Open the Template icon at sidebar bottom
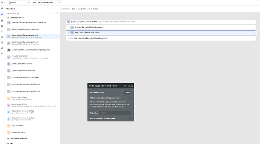260x144 pixels. point(2,54)
